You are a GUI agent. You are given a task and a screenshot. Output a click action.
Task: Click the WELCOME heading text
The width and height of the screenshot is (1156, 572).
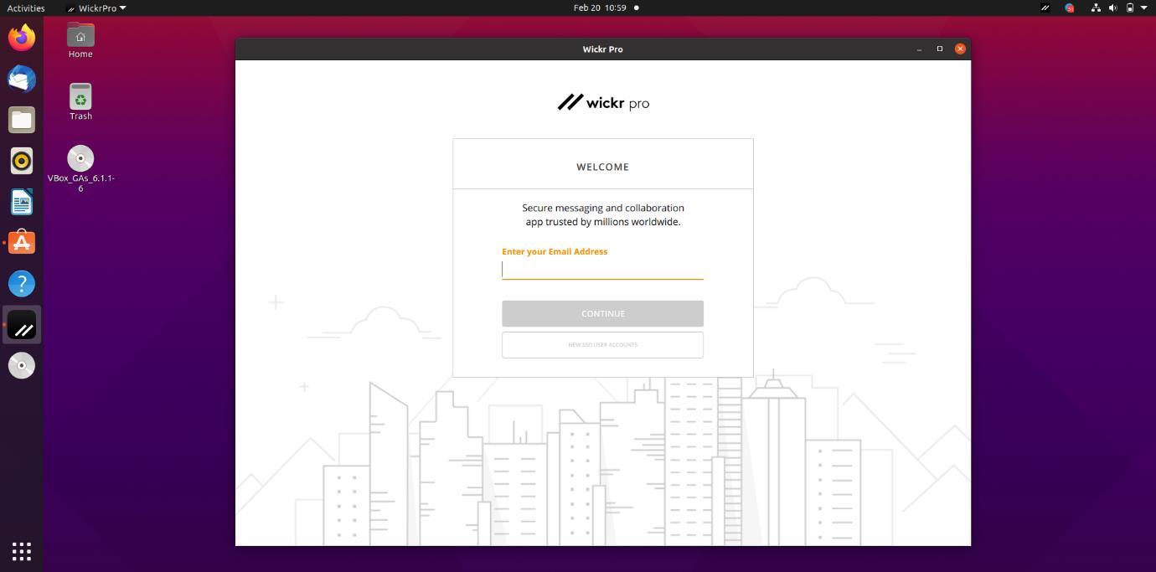602,167
